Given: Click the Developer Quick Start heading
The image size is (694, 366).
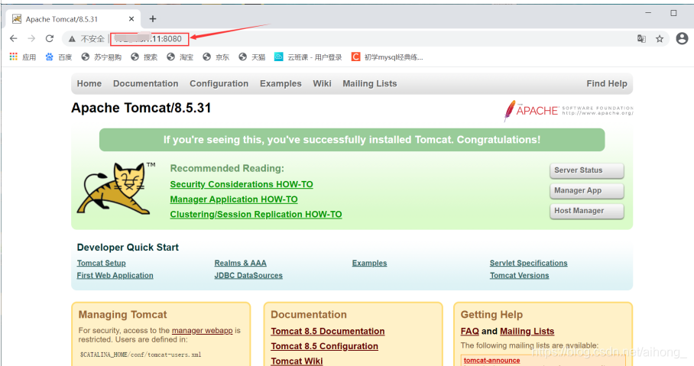Looking at the screenshot, I should click(x=128, y=248).
